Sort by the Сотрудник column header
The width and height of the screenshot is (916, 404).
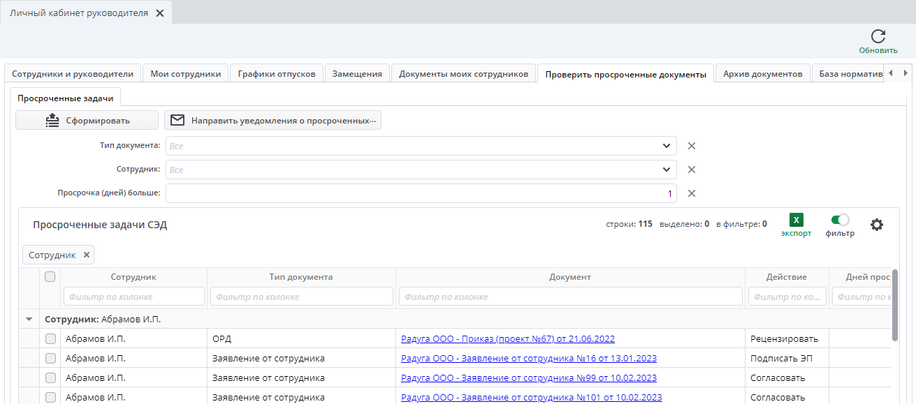(x=133, y=277)
